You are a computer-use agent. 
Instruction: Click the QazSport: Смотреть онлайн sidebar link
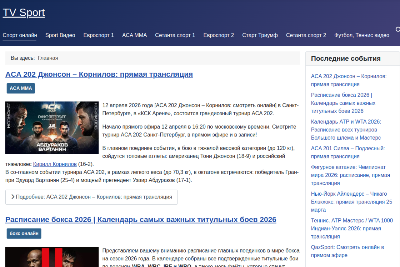coord(347,251)
